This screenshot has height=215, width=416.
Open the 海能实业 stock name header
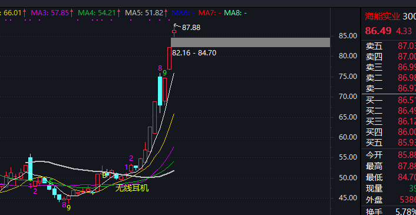click(x=382, y=16)
